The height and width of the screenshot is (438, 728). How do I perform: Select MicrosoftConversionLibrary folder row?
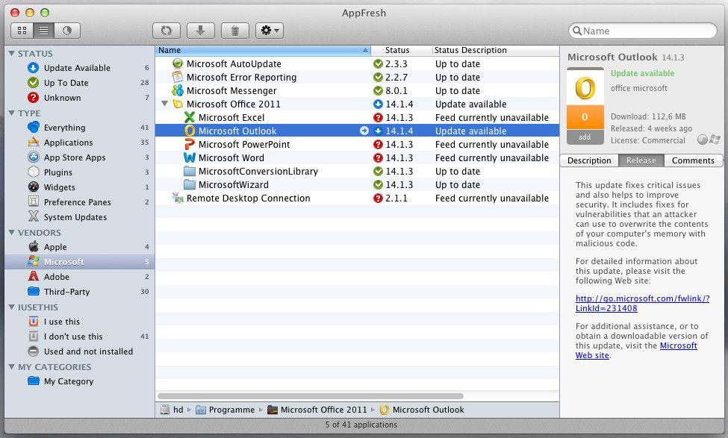[357, 171]
